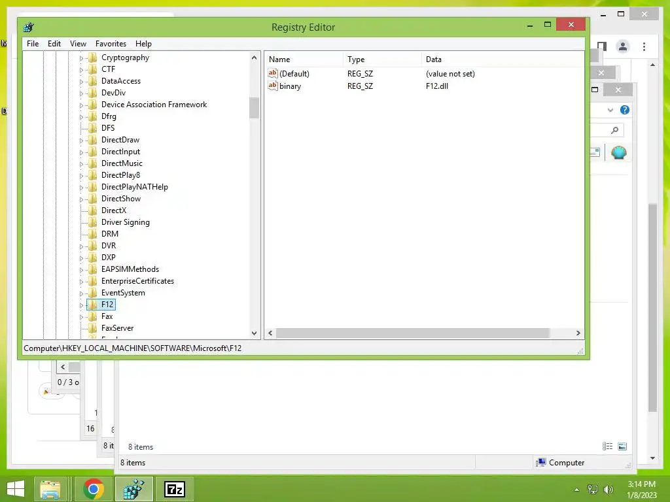Open the Help menu
This screenshot has width=670, height=502.
(143, 44)
